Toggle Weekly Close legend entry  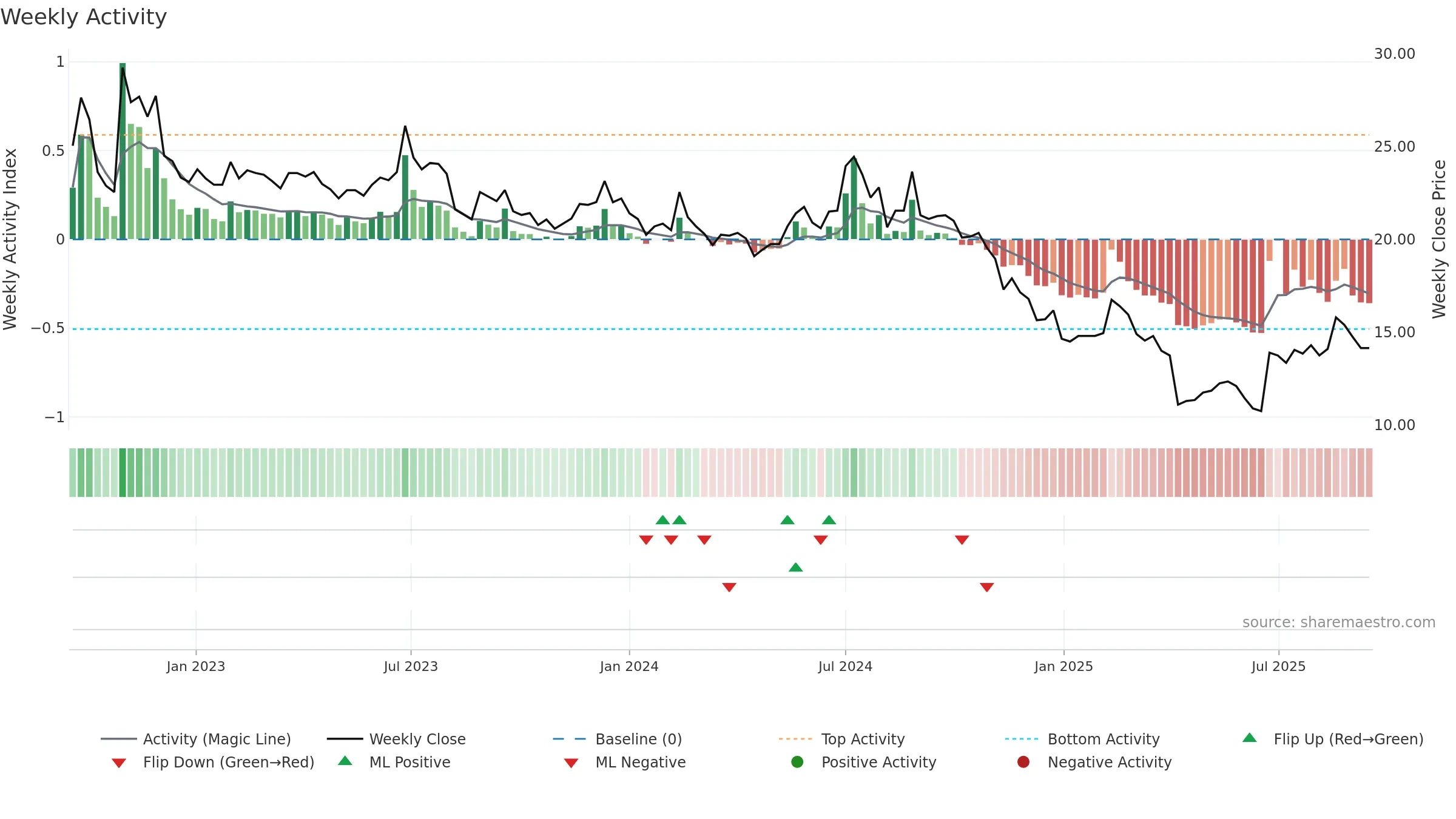pyautogui.click(x=396, y=739)
